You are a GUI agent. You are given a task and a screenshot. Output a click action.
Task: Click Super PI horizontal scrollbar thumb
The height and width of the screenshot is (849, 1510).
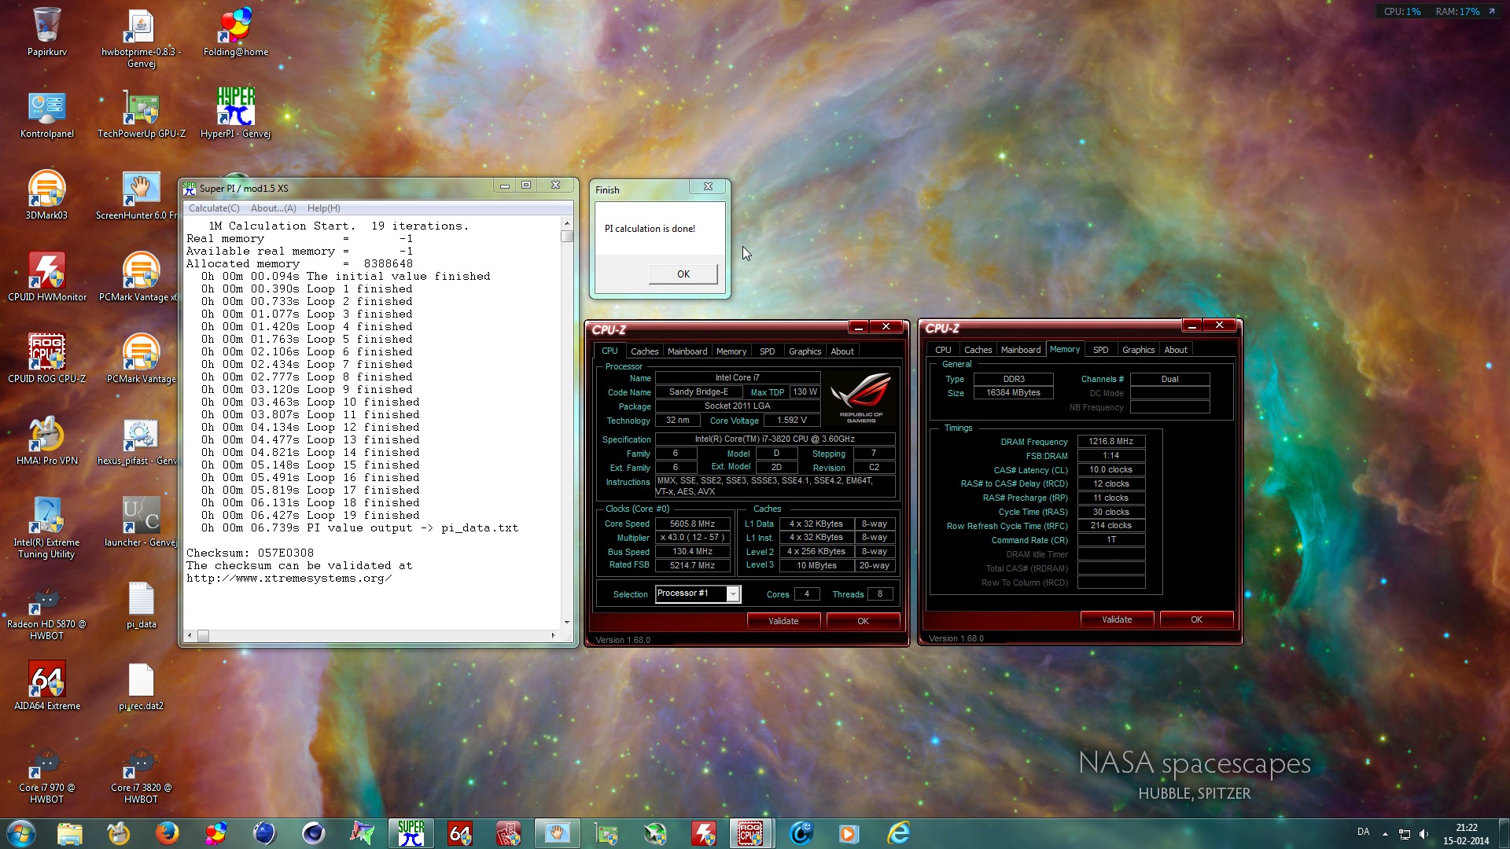(203, 635)
